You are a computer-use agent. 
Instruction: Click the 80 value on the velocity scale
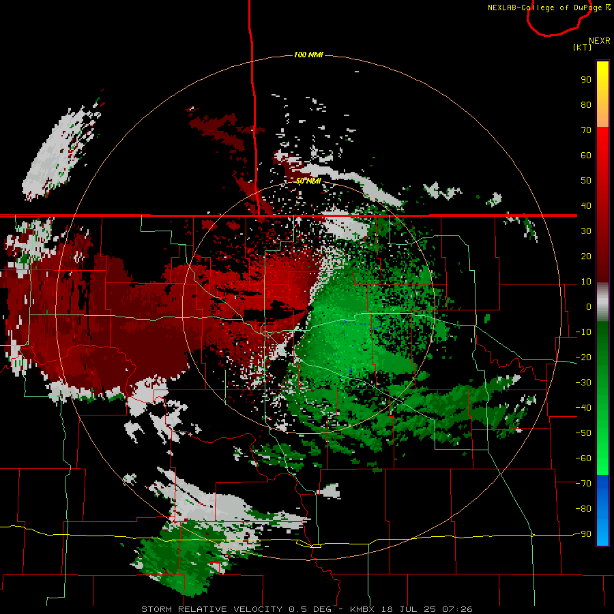point(586,105)
